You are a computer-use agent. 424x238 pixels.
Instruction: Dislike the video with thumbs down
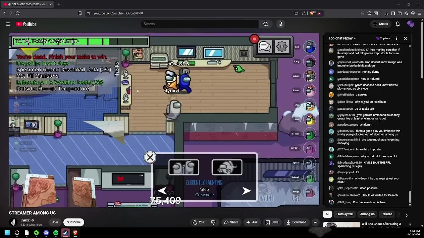click(x=213, y=222)
